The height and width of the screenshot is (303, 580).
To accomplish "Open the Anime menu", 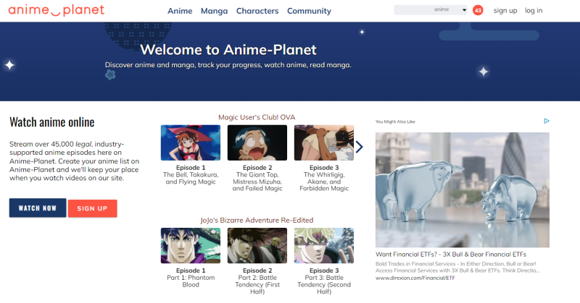I will [180, 11].
